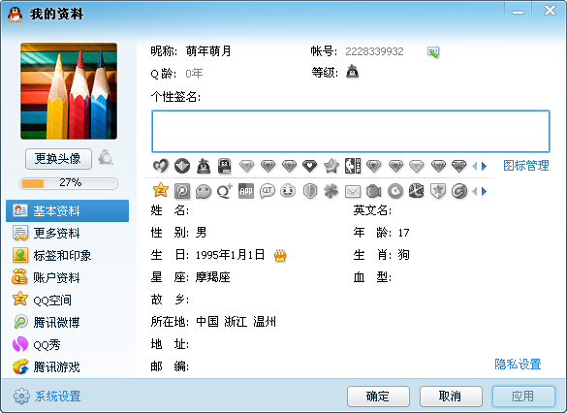The height and width of the screenshot is (413, 567).
Task: Click the 应用 button
Action: coord(523,397)
